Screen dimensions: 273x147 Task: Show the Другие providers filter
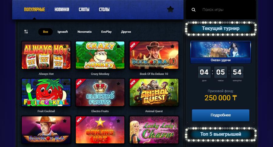pos(126,32)
